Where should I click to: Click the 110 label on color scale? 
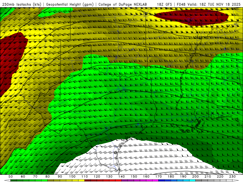coord(85,177)
